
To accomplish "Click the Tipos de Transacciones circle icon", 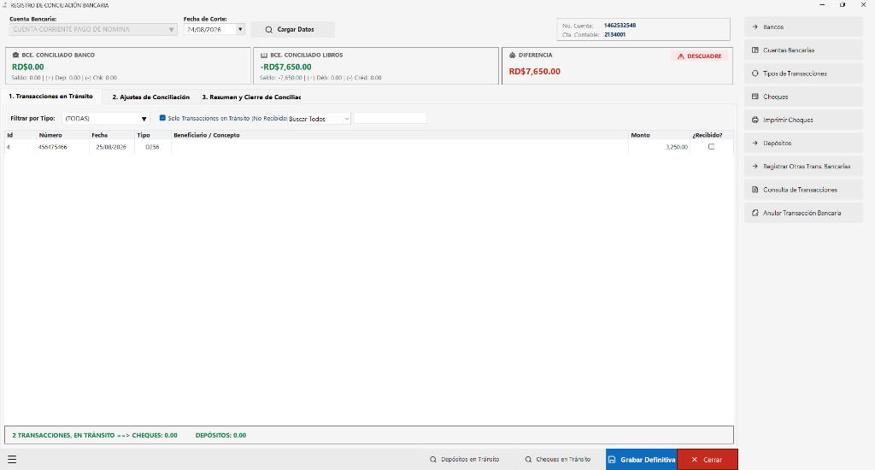I will click(x=755, y=73).
